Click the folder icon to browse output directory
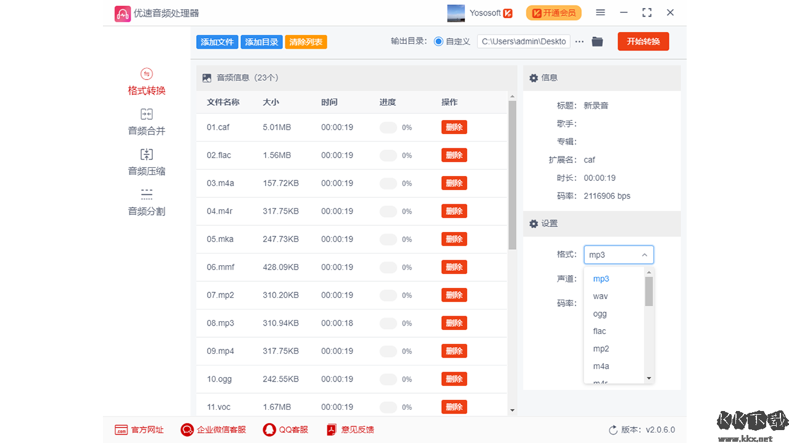789x443 pixels. [597, 41]
